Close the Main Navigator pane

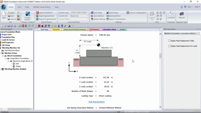pyautogui.click(x=31, y=29)
